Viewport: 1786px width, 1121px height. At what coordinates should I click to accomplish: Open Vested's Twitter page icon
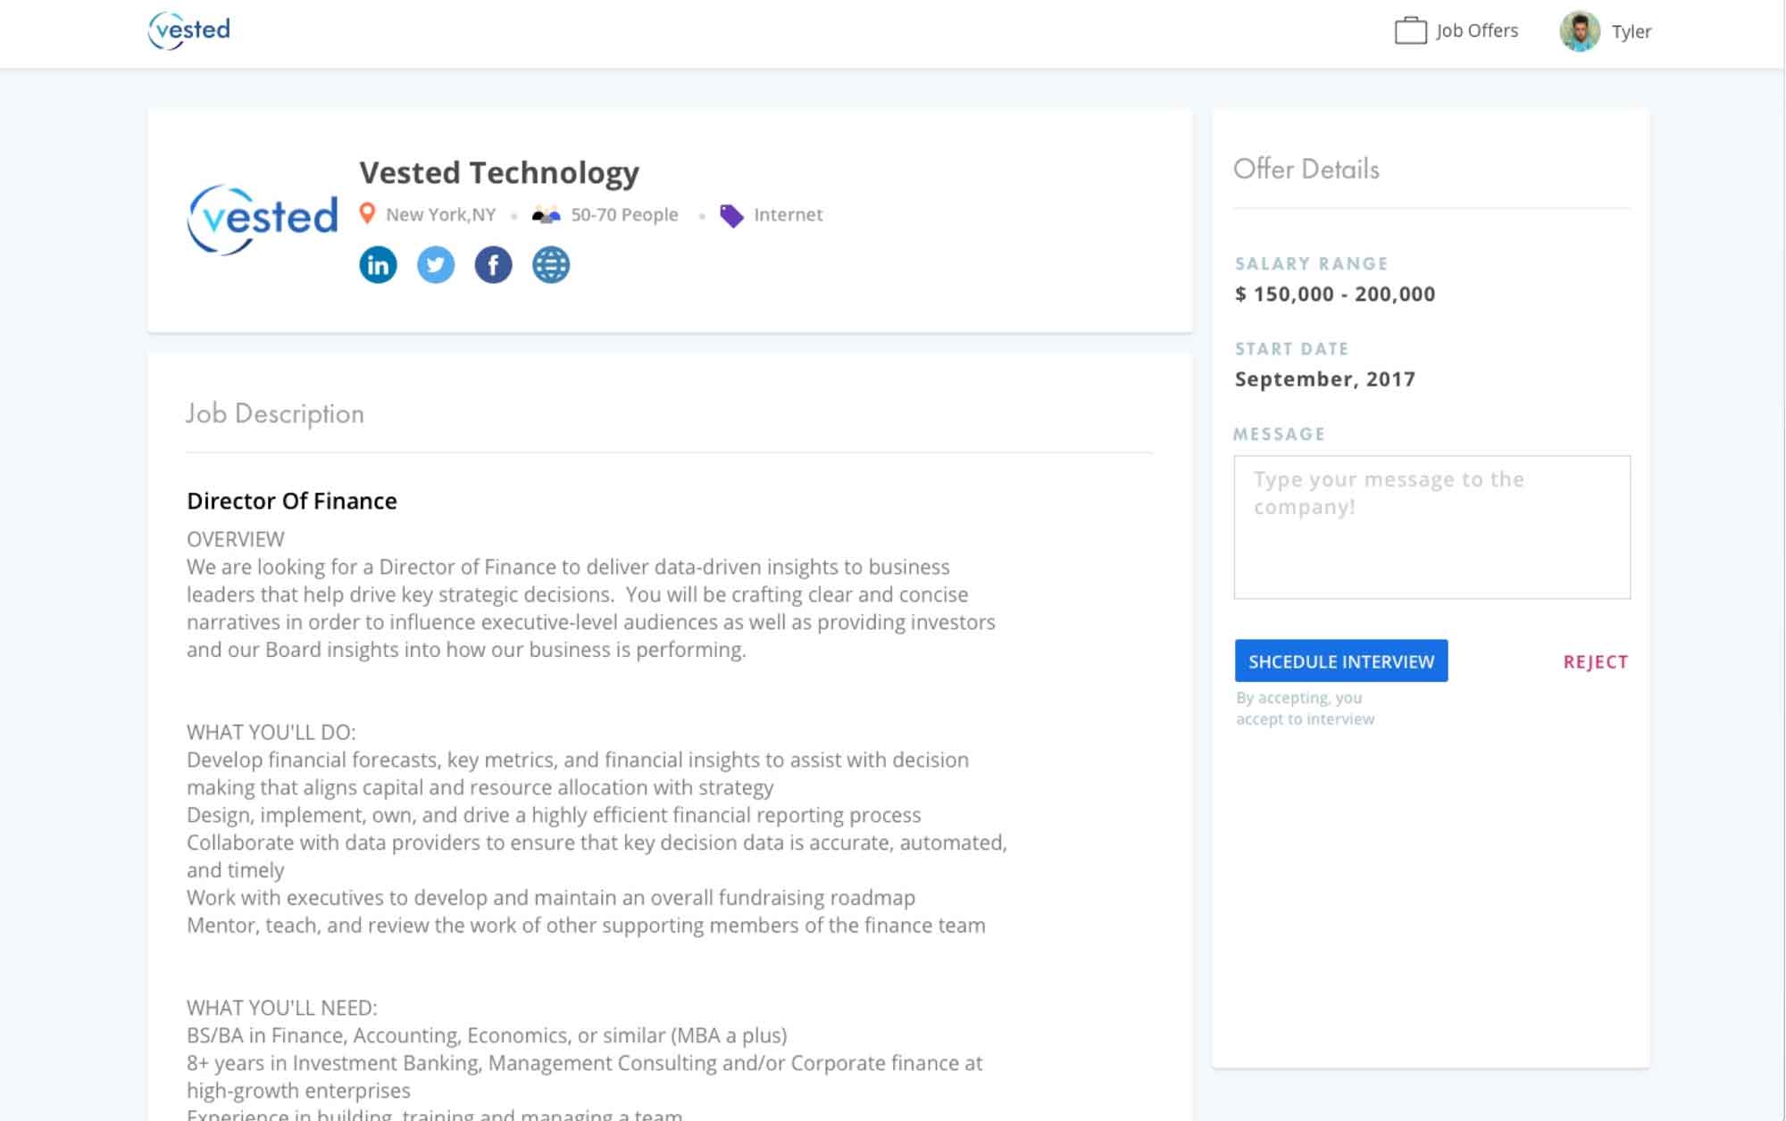click(x=436, y=265)
